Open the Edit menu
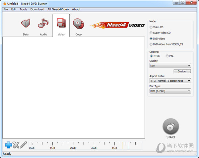The width and height of the screenshot is (199, 158). [14, 9]
